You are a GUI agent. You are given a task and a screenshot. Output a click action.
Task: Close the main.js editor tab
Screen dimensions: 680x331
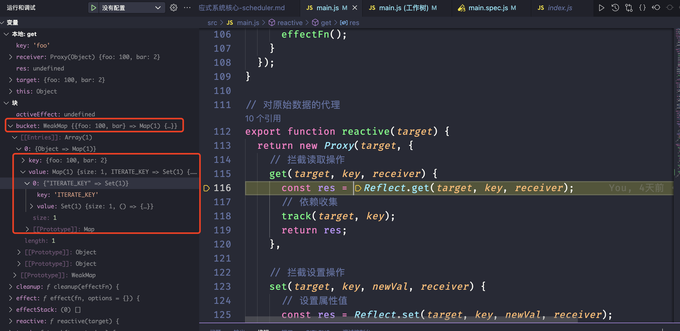click(355, 8)
